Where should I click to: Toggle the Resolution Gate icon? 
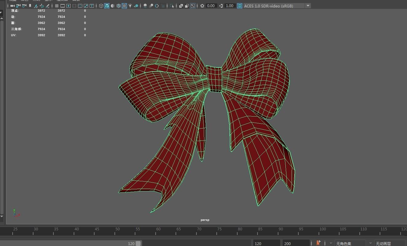pyautogui.click(x=68, y=6)
